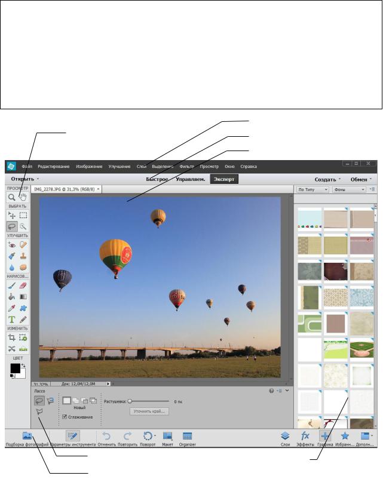Toggle Параметры инструмента panel
The image size is (389, 482).
72,438
